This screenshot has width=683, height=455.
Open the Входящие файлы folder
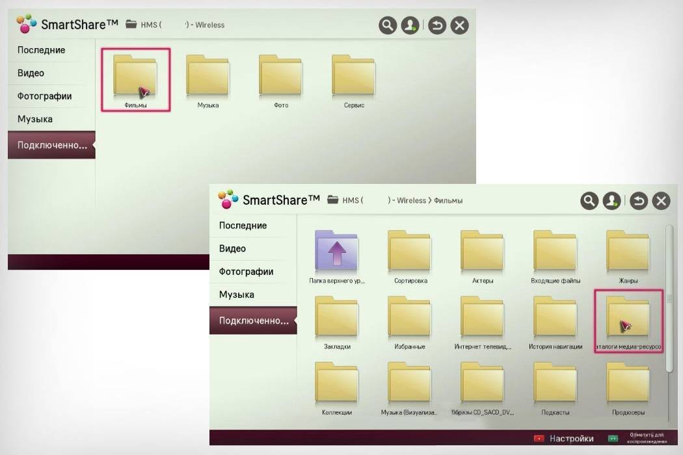[x=555, y=253]
